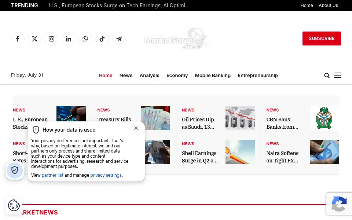
Task: Click the stock chart thumbnail
Action: (71, 114)
